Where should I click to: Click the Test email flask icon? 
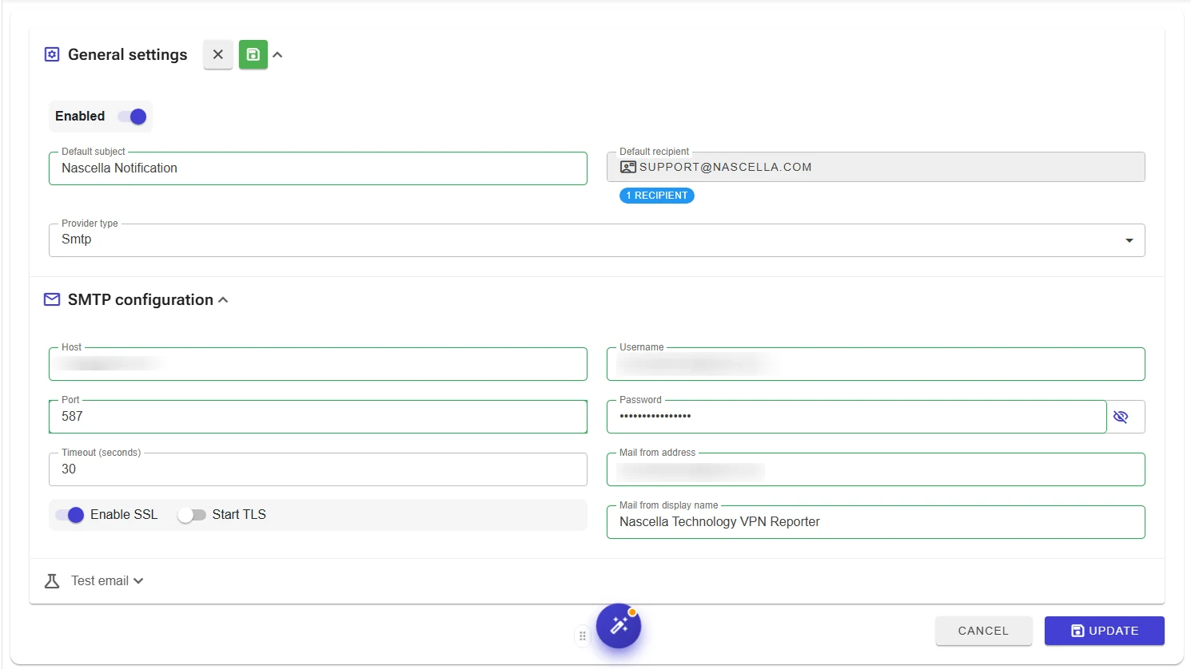(x=52, y=581)
